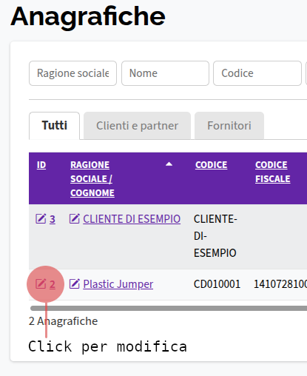This screenshot has height=376, width=307.
Task: Sort table by ID column header
Action: coord(41,165)
